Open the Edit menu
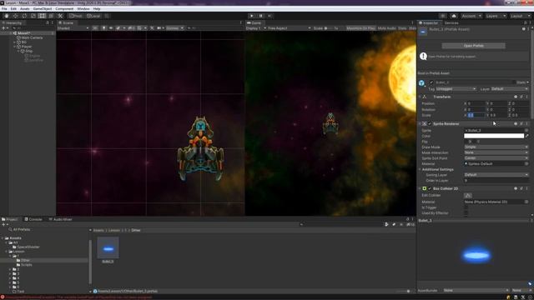The width and height of the screenshot is (534, 300). [x=13, y=9]
